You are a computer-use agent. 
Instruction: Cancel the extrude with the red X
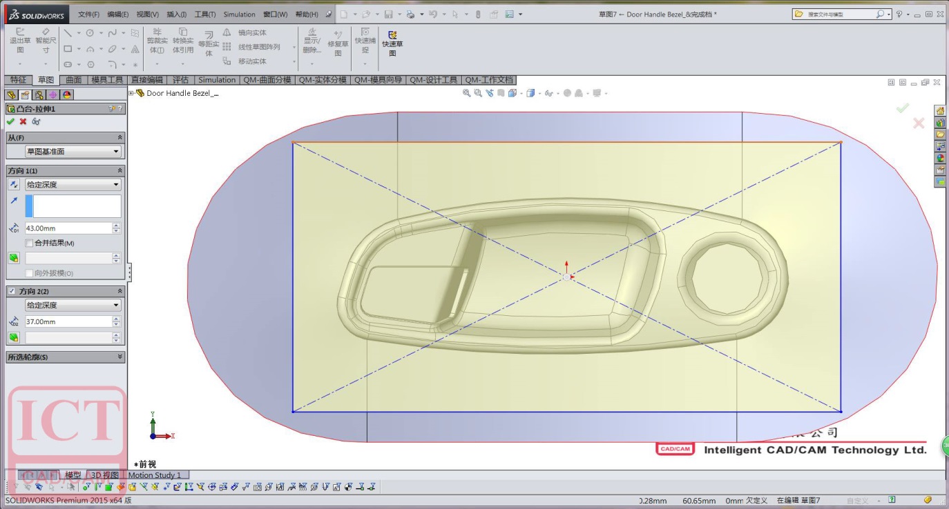coord(23,121)
